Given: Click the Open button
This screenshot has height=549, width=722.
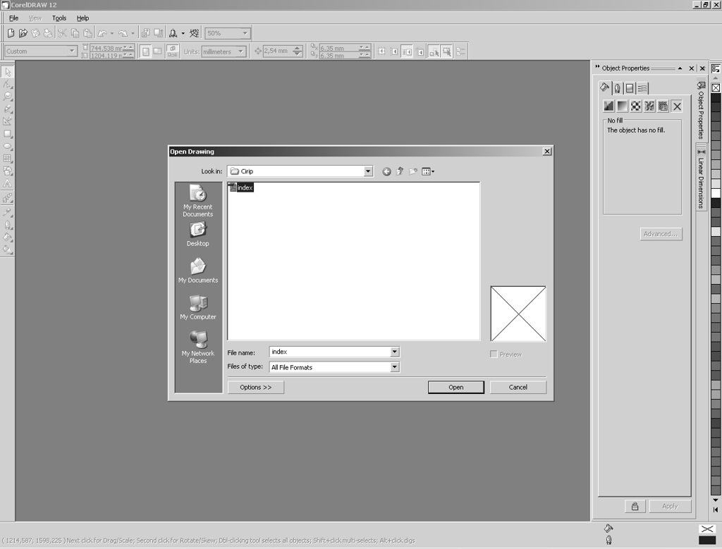Looking at the screenshot, I should pos(456,388).
